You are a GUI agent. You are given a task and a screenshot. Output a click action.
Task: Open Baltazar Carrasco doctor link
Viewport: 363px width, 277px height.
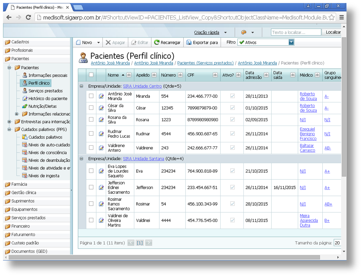click(x=307, y=148)
